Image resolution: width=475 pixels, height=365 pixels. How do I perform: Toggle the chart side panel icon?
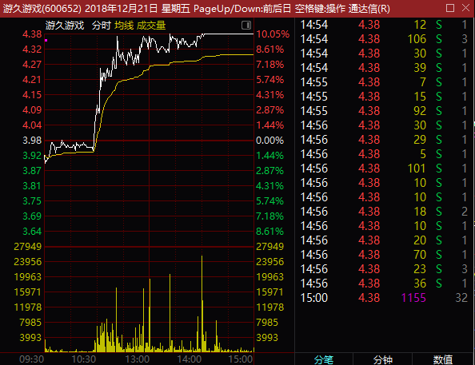[246, 25]
